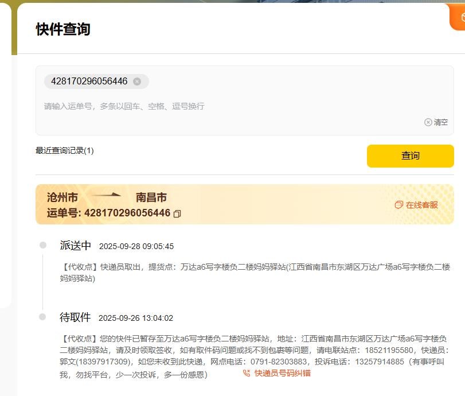Click the destination city 南昌市

[151, 197]
